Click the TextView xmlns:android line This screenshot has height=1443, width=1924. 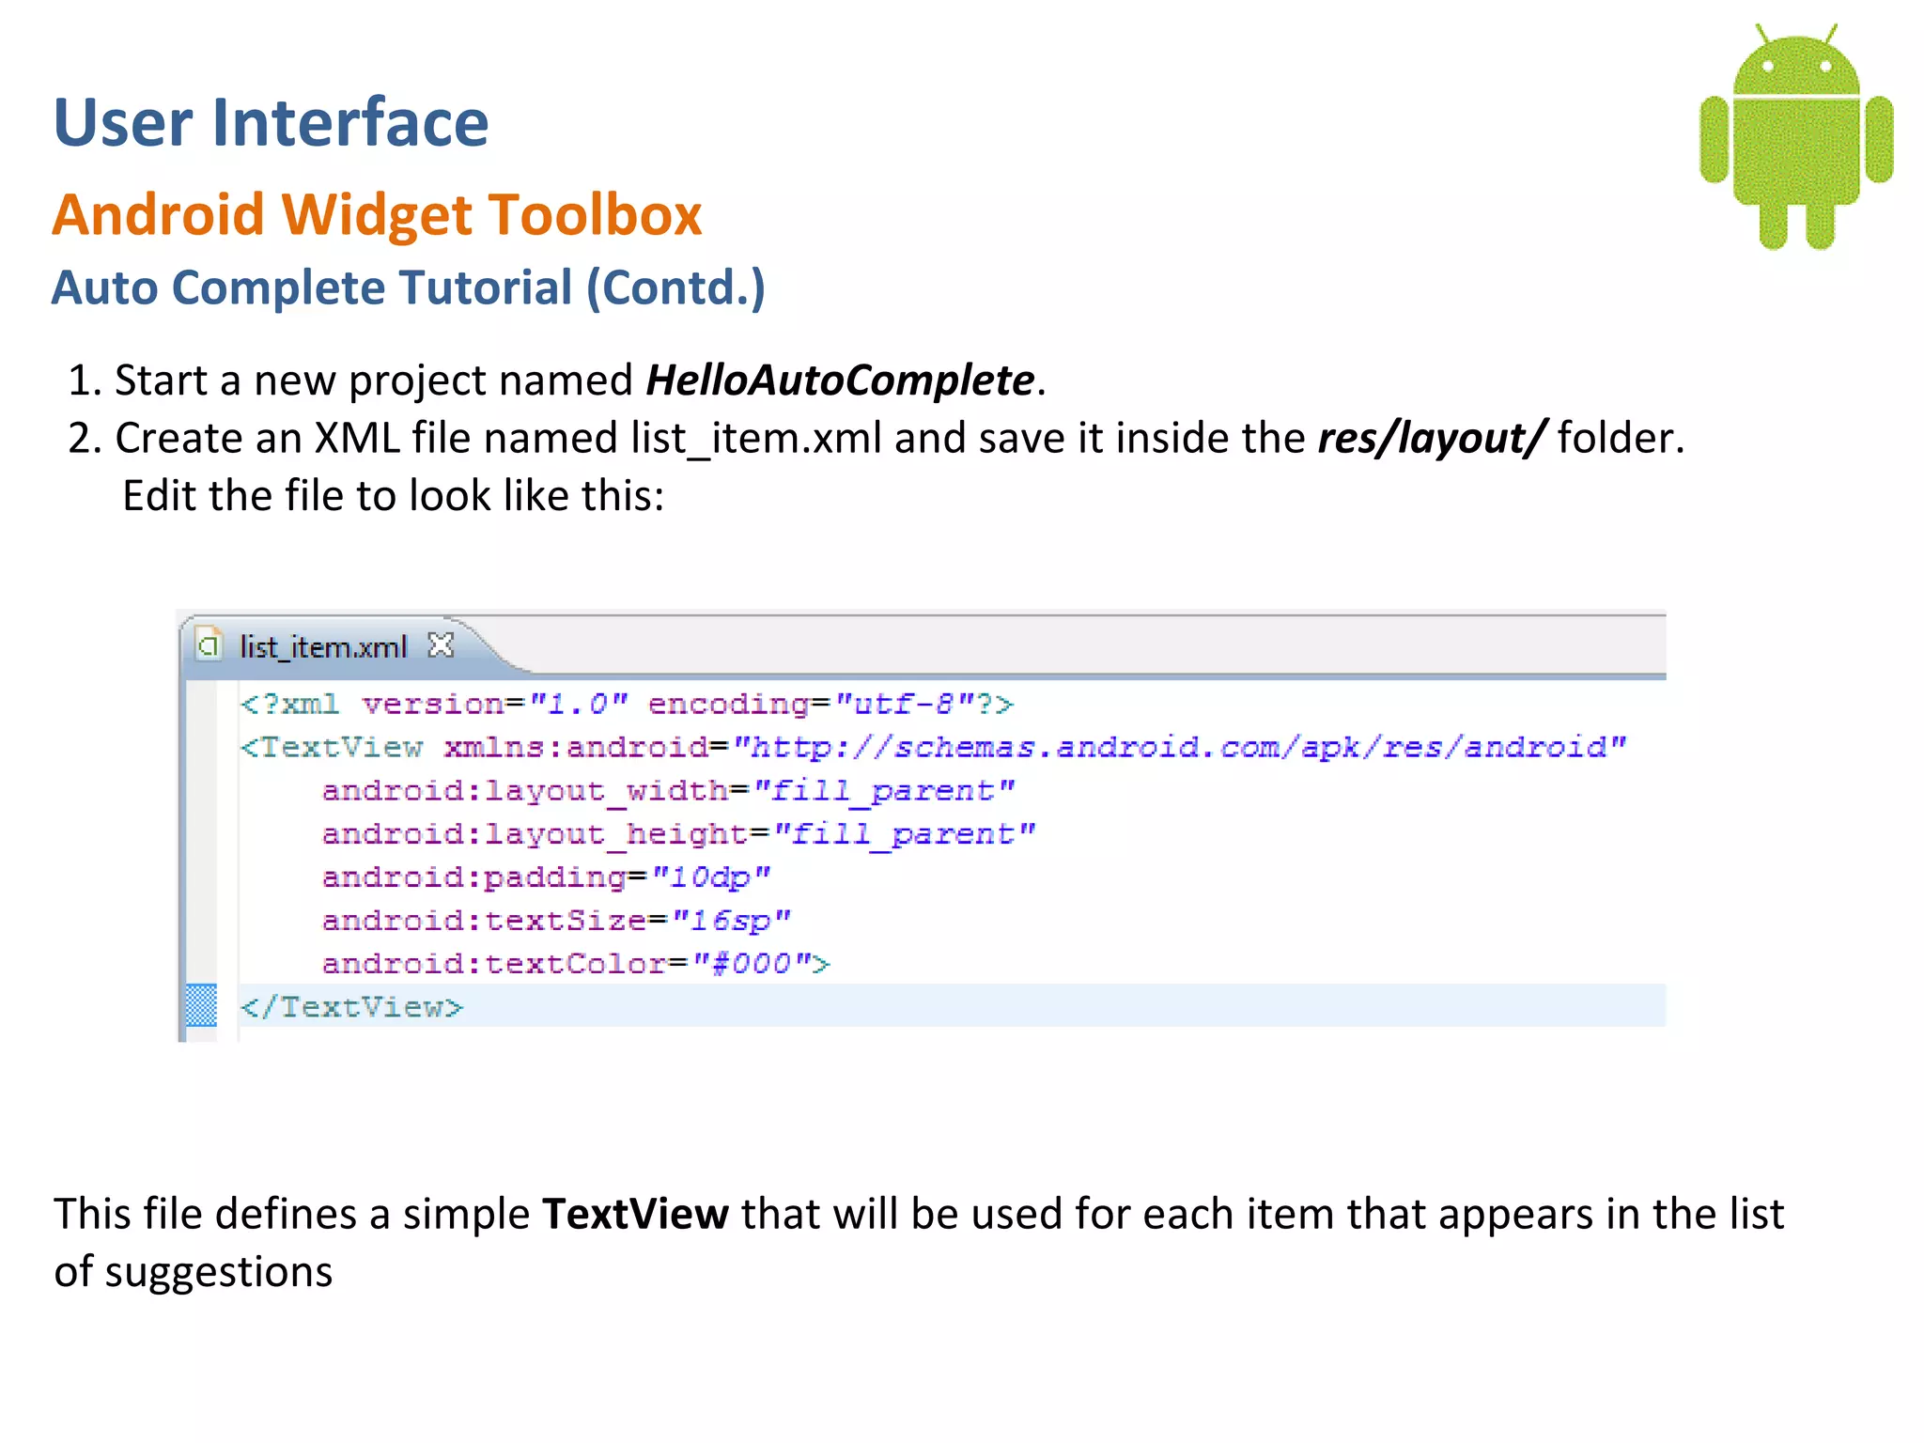(933, 747)
